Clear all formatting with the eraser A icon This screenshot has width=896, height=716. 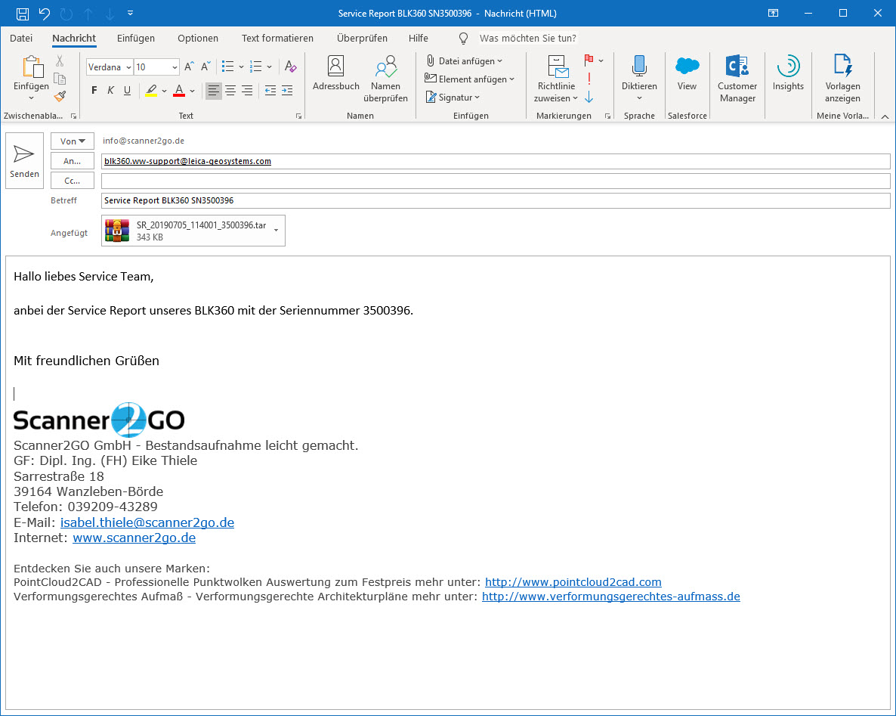[x=290, y=67]
